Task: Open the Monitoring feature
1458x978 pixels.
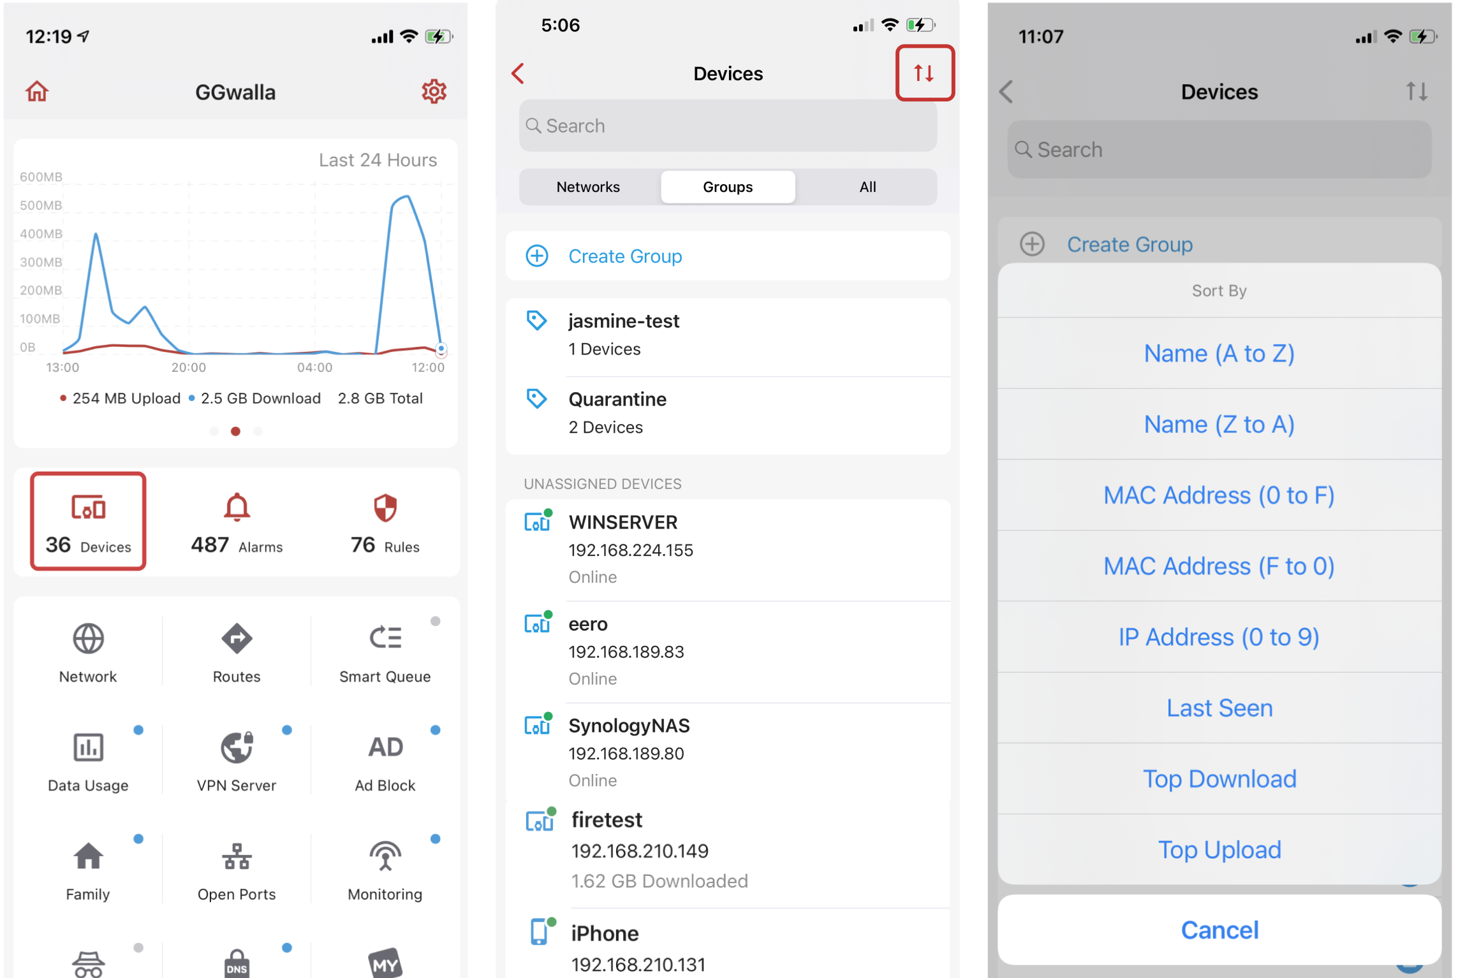Action: 385,871
